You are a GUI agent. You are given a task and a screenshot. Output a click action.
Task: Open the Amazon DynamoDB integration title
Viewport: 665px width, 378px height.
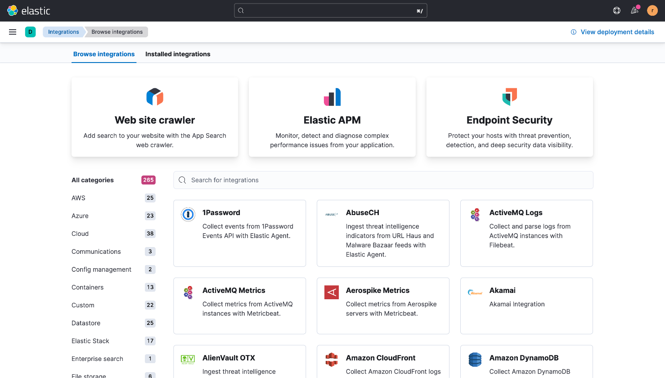pyautogui.click(x=524, y=358)
